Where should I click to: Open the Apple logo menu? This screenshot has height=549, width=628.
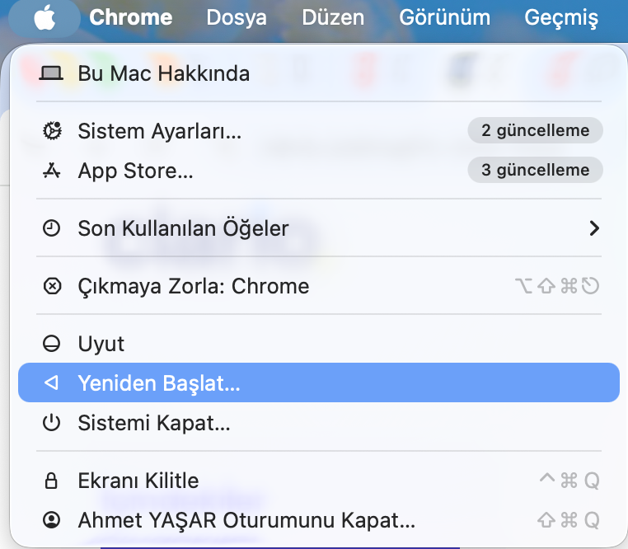[x=45, y=17]
